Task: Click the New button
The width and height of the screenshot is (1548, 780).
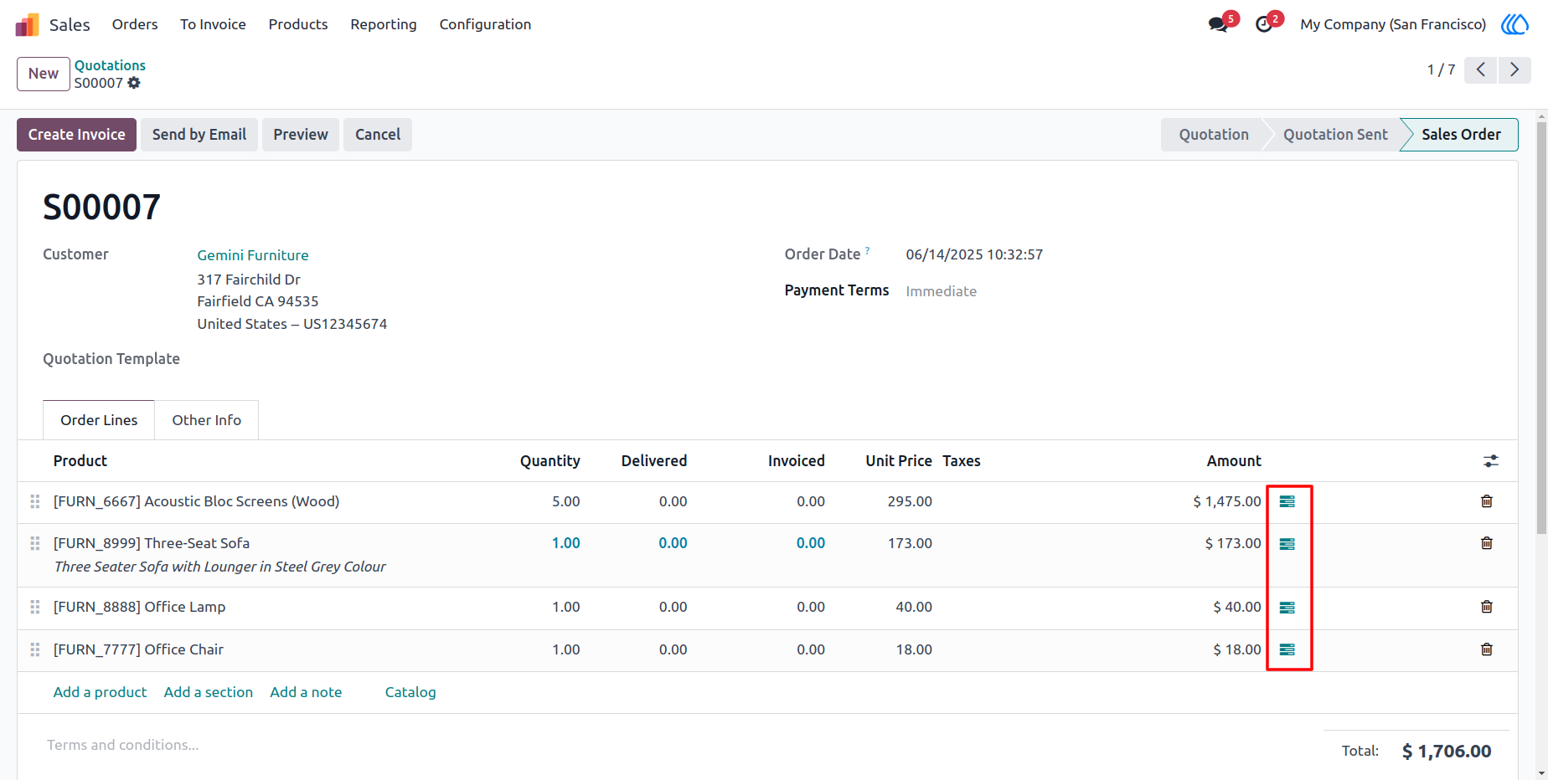Action: 44,74
